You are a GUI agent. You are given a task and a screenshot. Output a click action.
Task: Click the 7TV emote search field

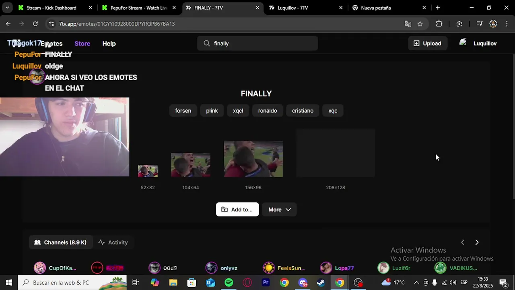[x=257, y=43]
